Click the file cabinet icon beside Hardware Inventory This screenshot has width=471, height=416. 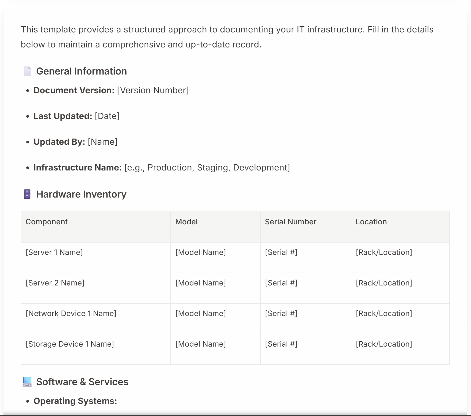coord(27,194)
